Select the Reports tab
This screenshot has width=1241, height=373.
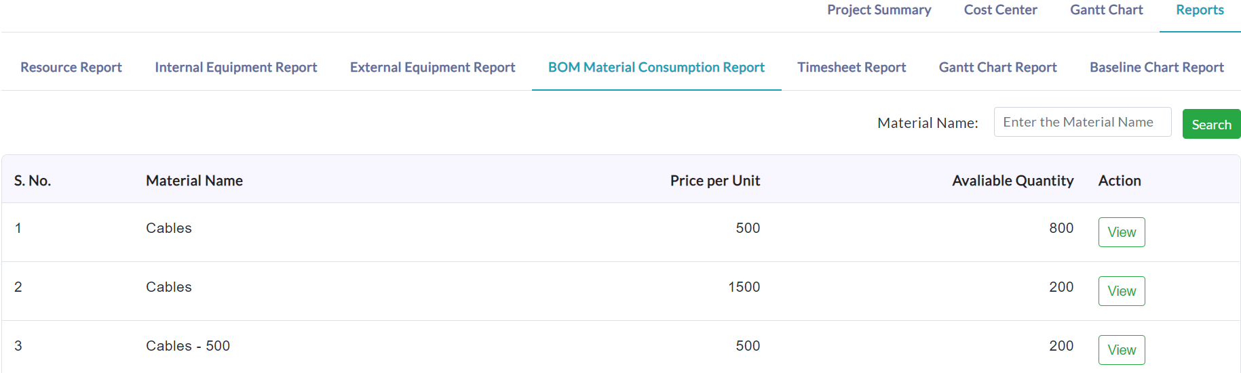tap(1200, 10)
